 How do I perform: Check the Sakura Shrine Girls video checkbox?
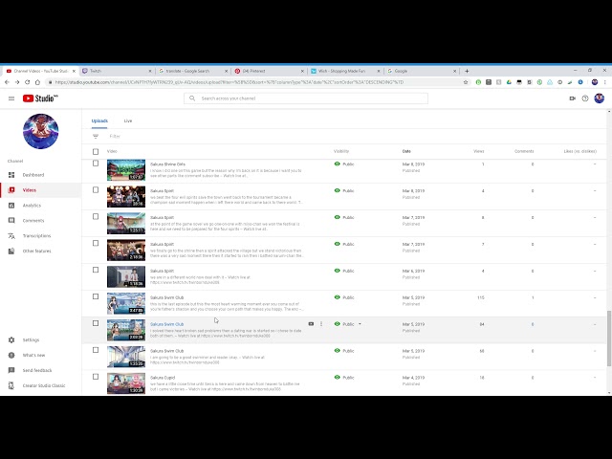96,164
